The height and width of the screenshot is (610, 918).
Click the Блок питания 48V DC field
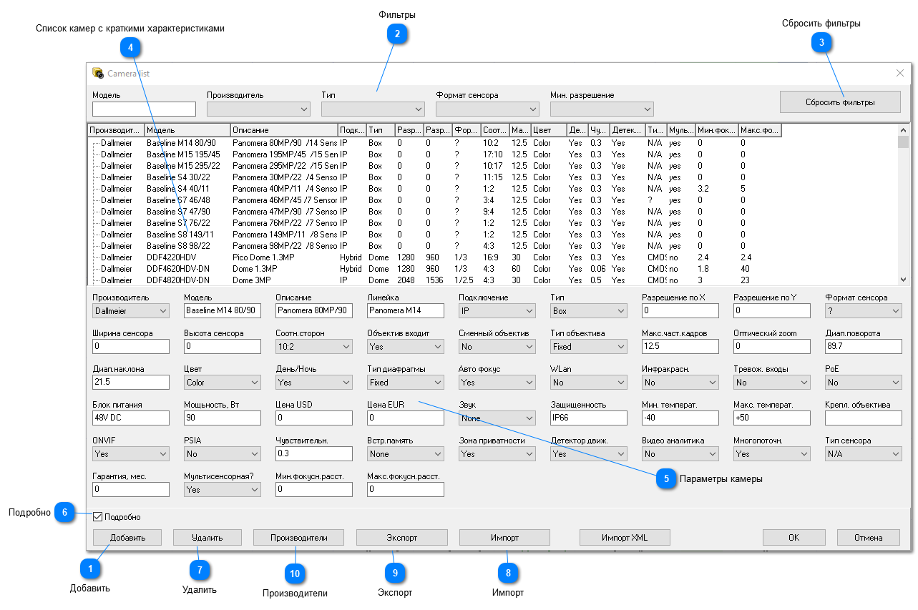pos(131,418)
